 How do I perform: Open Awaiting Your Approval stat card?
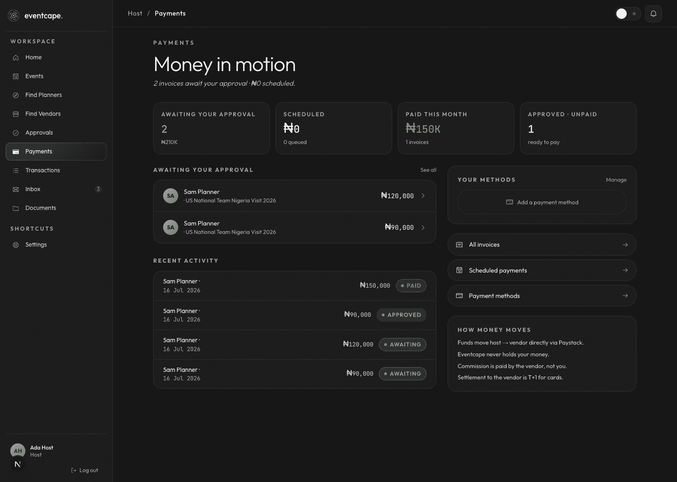tap(212, 128)
